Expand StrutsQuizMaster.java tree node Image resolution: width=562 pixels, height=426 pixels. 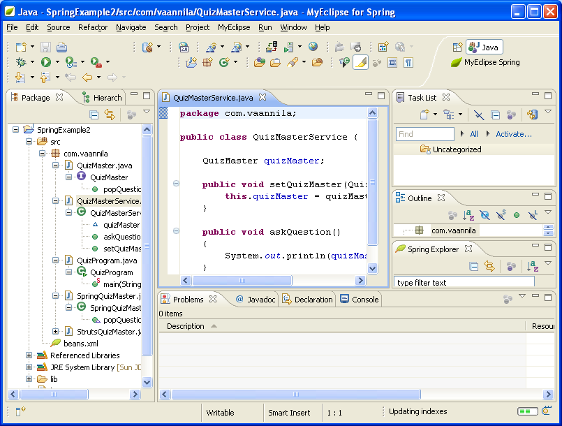[x=56, y=331]
